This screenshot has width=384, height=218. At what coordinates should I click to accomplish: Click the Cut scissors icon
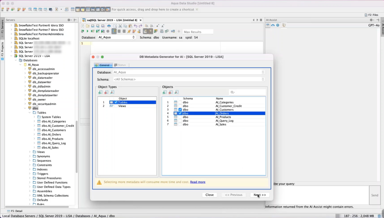(x=120, y=26)
